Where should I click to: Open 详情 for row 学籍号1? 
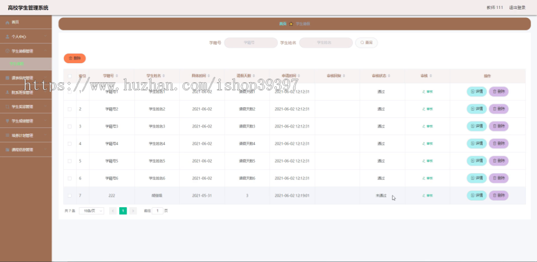tap(477, 92)
